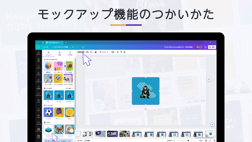Apply the フレスコ filter

tap(59, 95)
